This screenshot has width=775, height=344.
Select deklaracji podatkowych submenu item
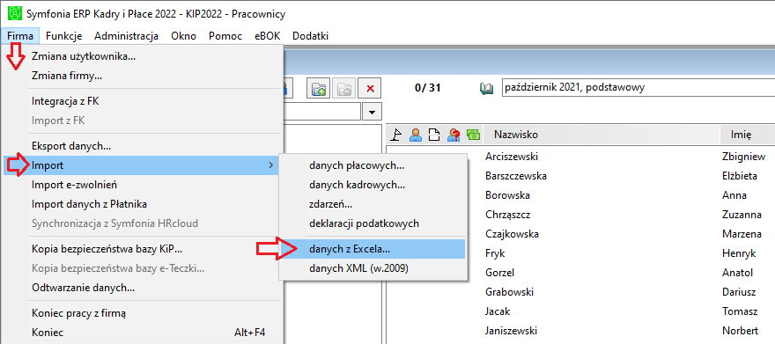coord(373,223)
